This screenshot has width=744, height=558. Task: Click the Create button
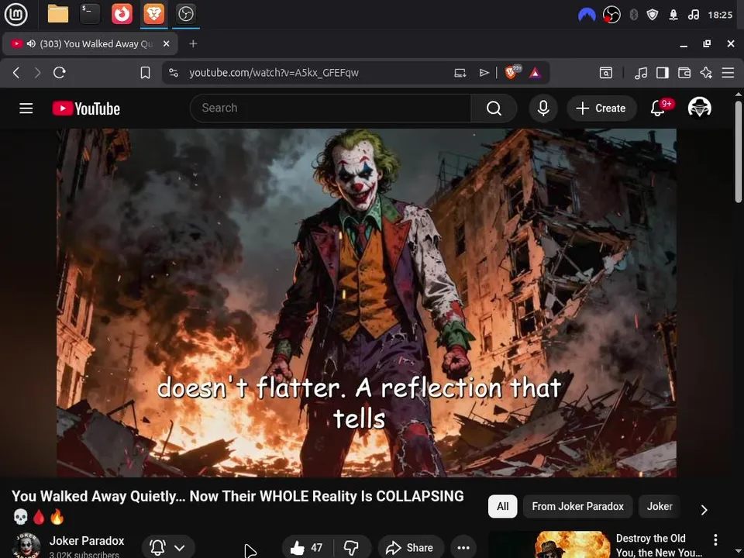click(601, 108)
